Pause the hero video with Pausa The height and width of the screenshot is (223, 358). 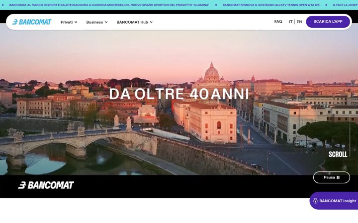tap(332, 177)
